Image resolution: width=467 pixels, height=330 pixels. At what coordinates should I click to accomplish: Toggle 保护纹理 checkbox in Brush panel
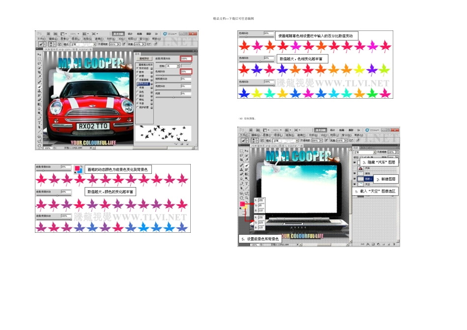point(137,107)
